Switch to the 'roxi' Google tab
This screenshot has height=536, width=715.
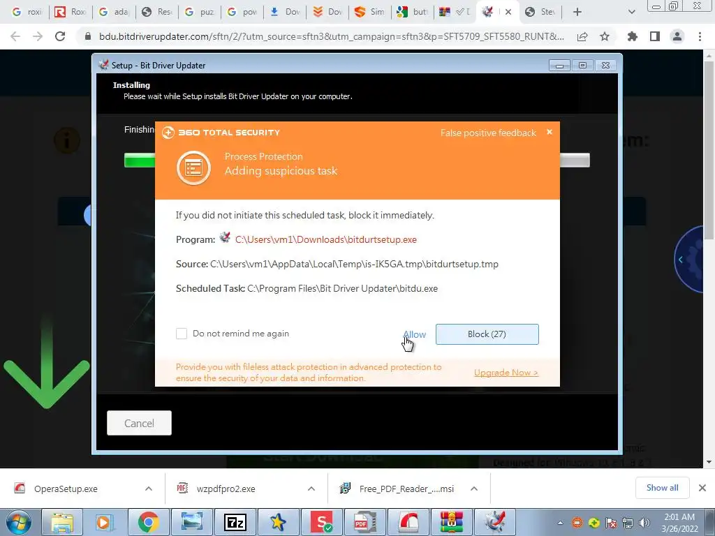pos(27,12)
